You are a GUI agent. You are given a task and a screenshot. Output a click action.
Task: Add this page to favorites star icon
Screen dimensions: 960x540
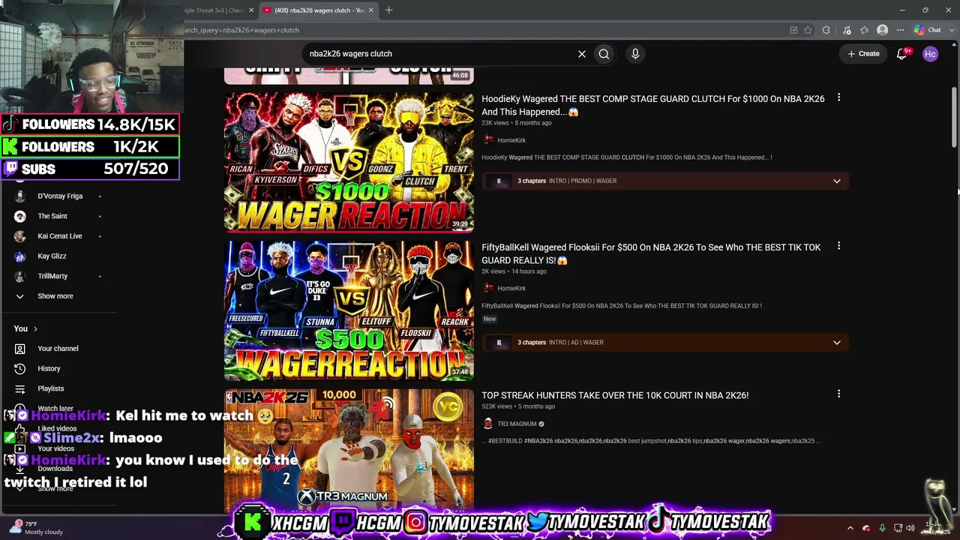808,30
